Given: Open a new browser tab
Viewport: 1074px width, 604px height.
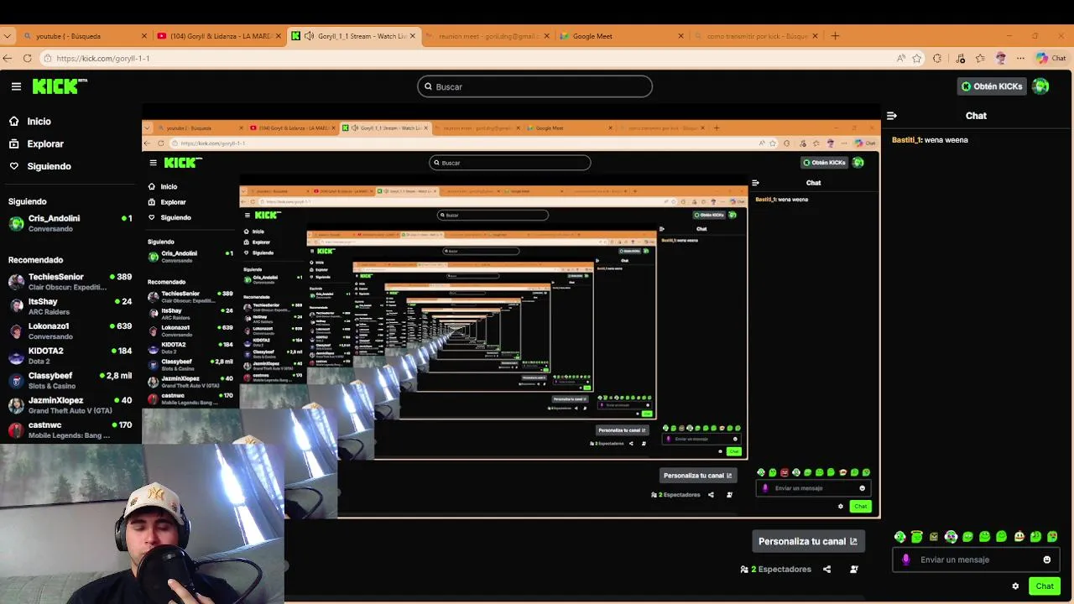Looking at the screenshot, I should tap(835, 36).
